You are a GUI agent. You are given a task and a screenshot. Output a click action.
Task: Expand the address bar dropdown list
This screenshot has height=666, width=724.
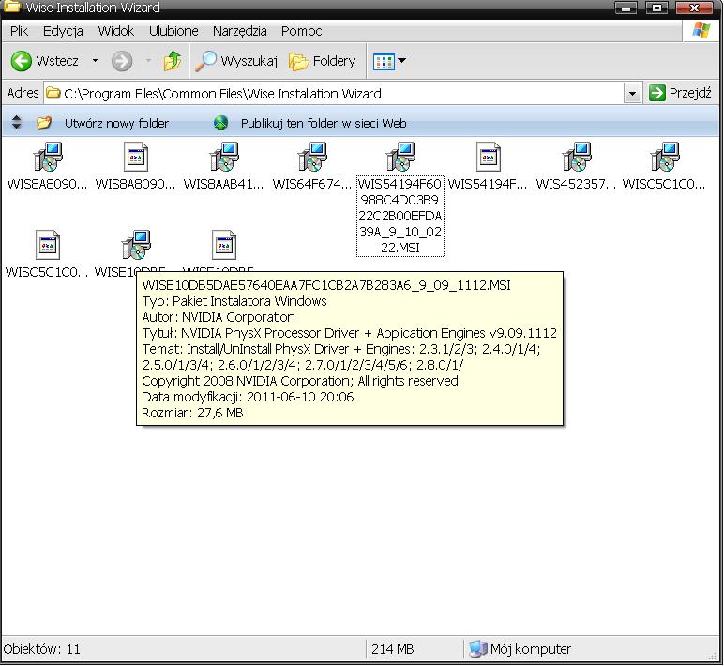click(632, 94)
